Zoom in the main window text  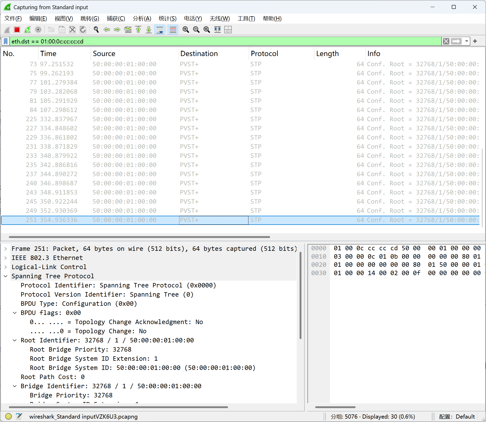click(x=186, y=30)
